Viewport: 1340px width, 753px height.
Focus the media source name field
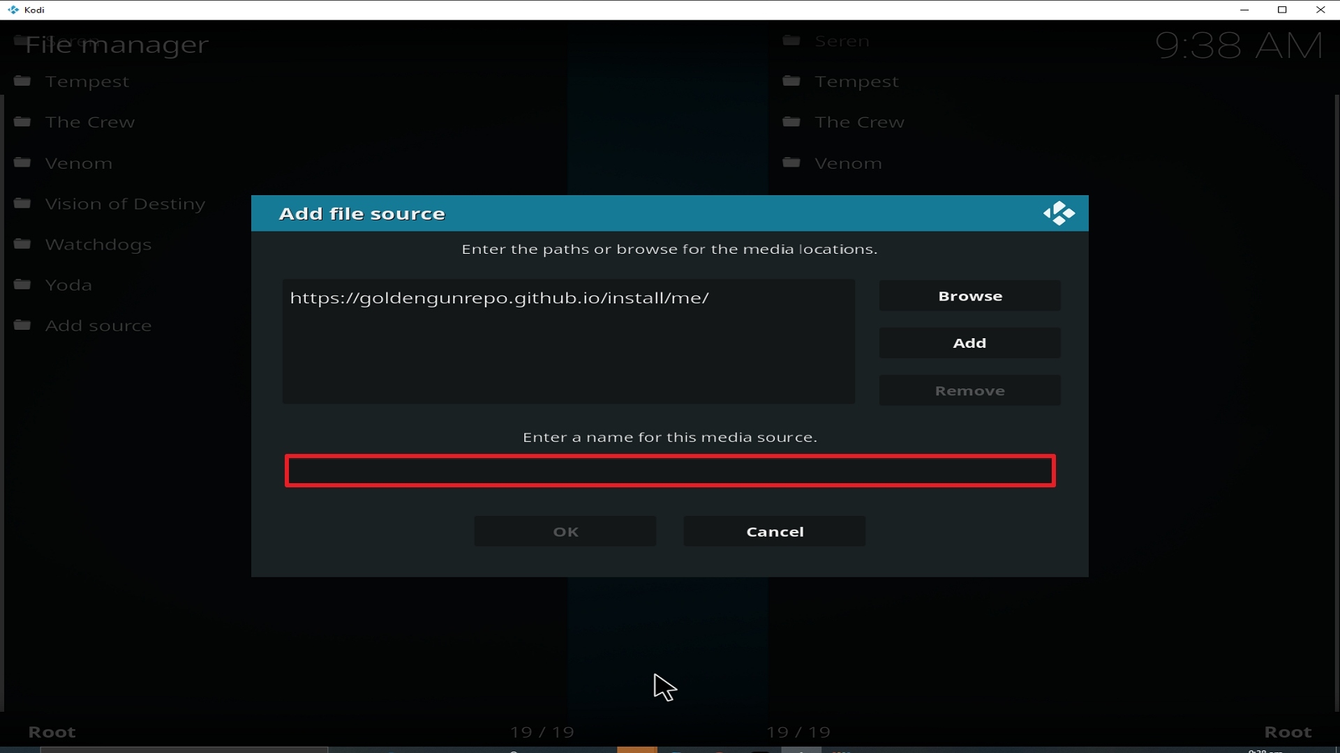coord(670,471)
